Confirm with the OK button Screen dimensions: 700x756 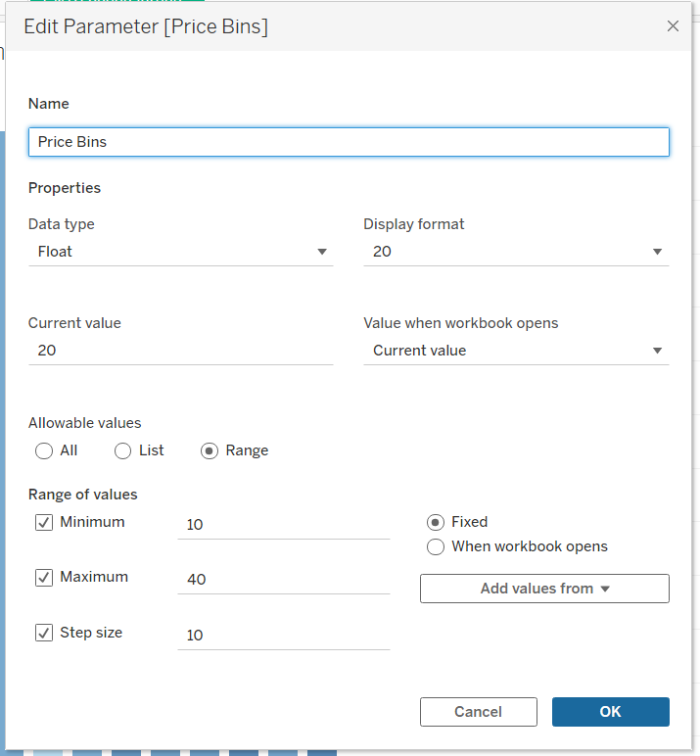(610, 712)
